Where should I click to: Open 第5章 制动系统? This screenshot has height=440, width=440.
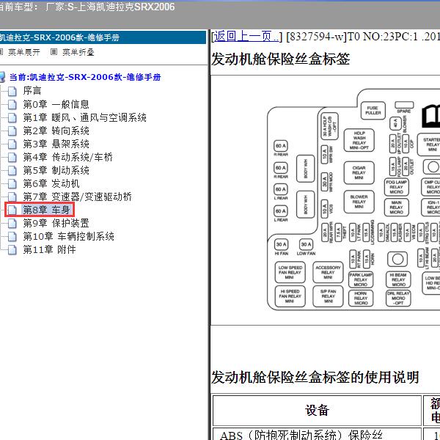pos(56,170)
